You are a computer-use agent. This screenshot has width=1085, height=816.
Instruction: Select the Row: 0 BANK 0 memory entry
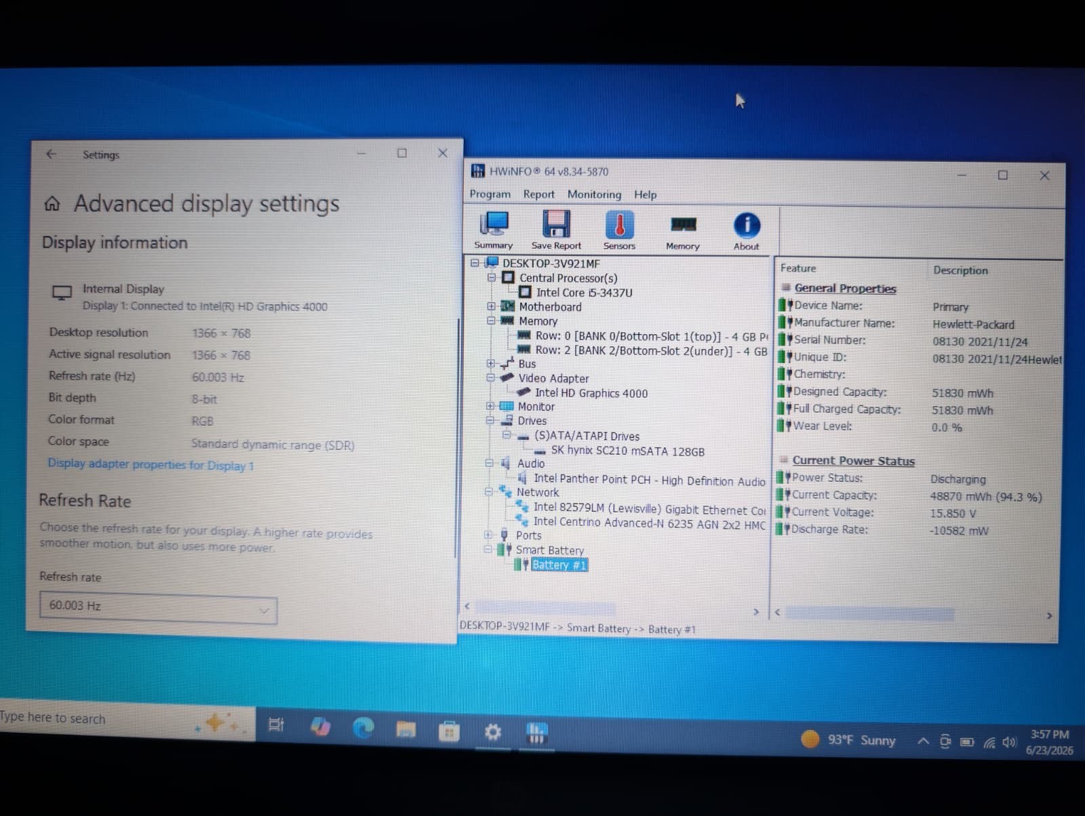coord(651,336)
